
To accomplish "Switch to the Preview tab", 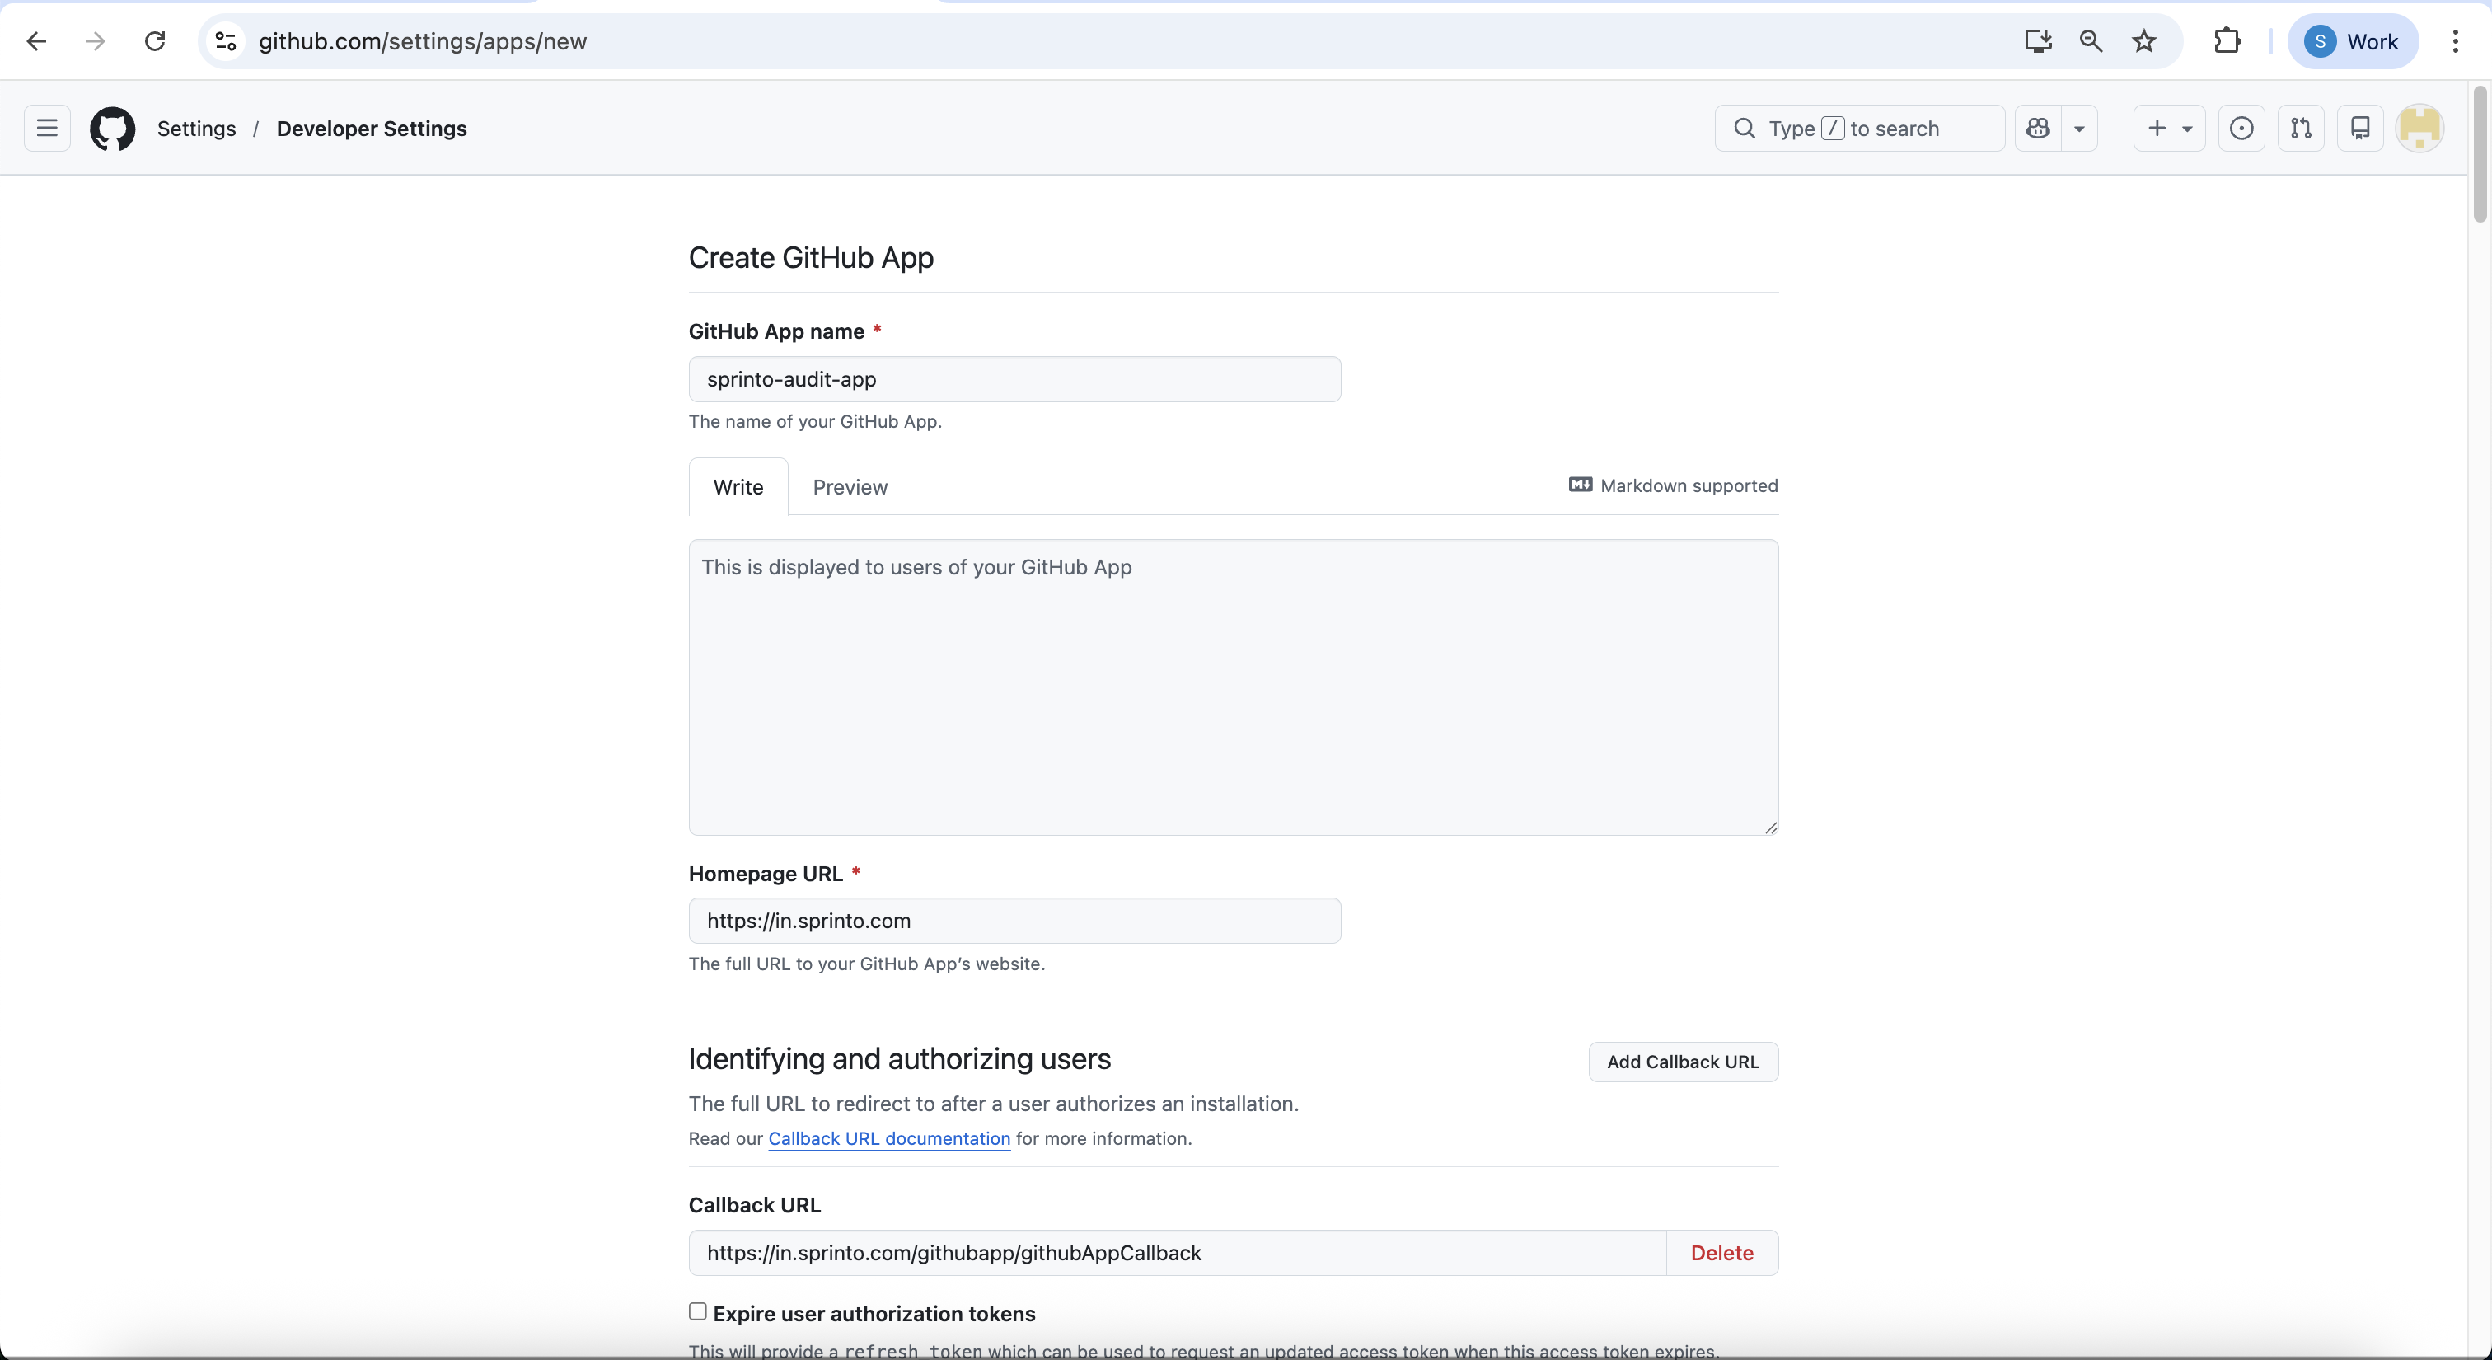I will tap(850, 487).
